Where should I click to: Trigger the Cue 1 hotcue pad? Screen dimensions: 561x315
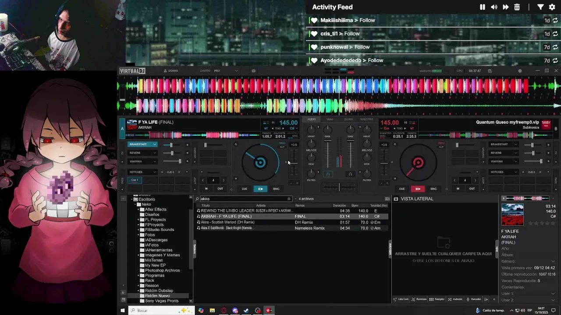click(135, 180)
